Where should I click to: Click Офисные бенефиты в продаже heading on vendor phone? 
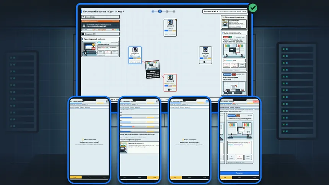tap(130, 140)
